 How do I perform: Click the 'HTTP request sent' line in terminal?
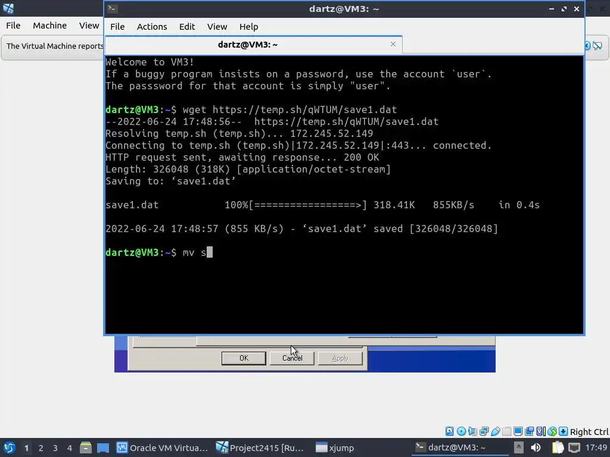pos(242,157)
